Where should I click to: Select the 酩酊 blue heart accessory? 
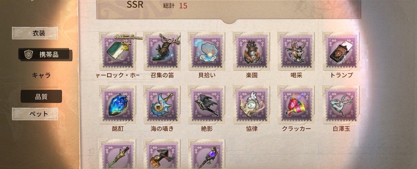coord(117,104)
